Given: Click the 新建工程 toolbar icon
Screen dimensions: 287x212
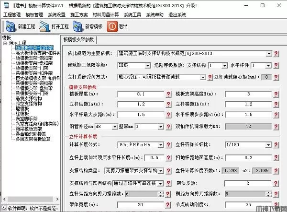Looking at the screenshot, I should [11, 26].
